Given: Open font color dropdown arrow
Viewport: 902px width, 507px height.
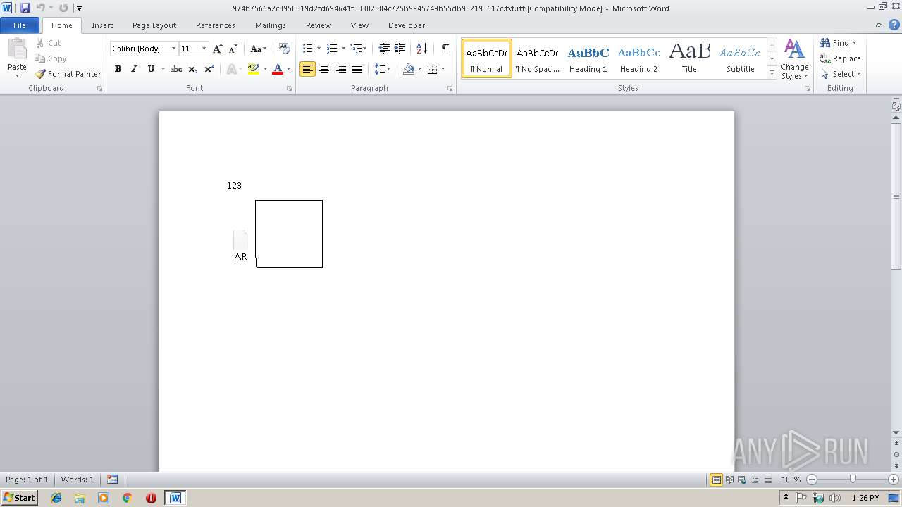Looking at the screenshot, I should 289,69.
